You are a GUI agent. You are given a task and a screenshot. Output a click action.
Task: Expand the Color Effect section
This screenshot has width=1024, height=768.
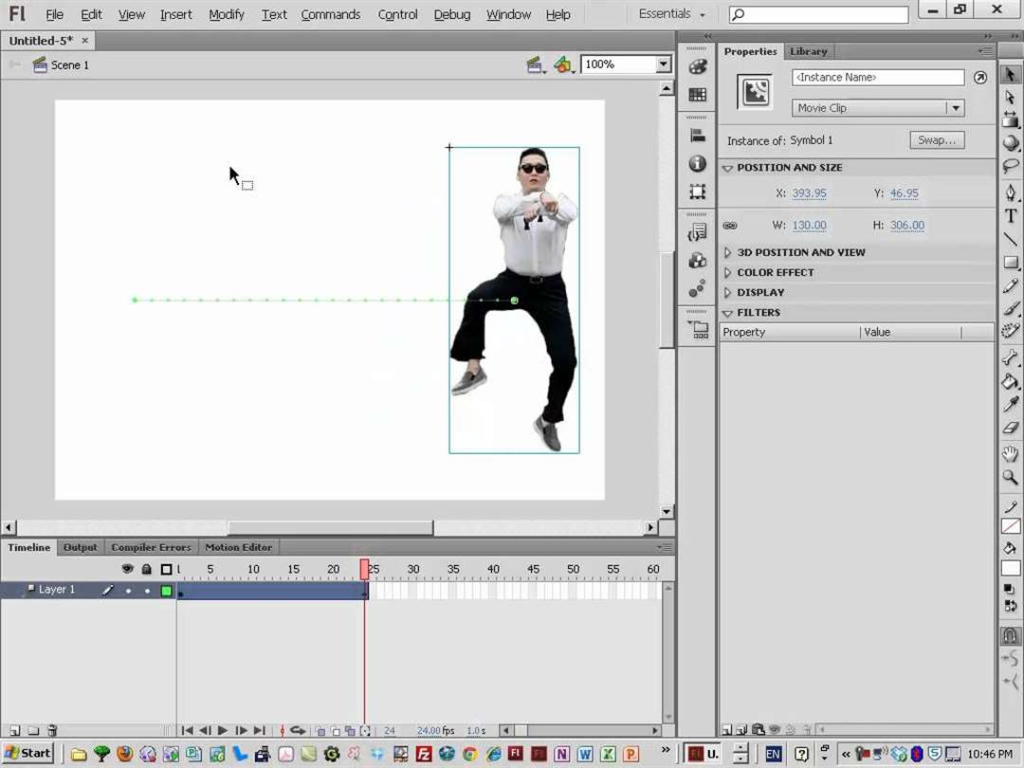coord(775,272)
